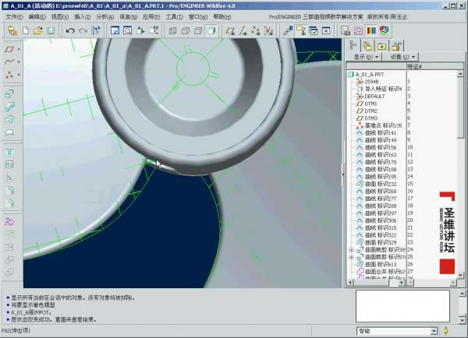The image size is (468, 338).
Task: Click the Rib tool in side toolbar
Action: pyautogui.click(x=9, y=178)
